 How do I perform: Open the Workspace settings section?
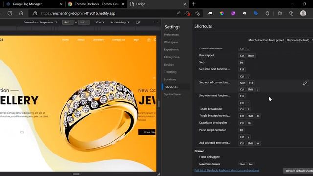pyautogui.click(x=171, y=42)
